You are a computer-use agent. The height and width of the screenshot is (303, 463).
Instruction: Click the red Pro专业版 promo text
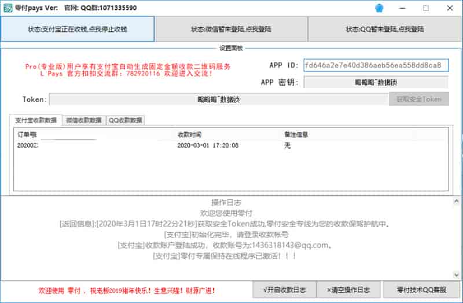pos(127,66)
